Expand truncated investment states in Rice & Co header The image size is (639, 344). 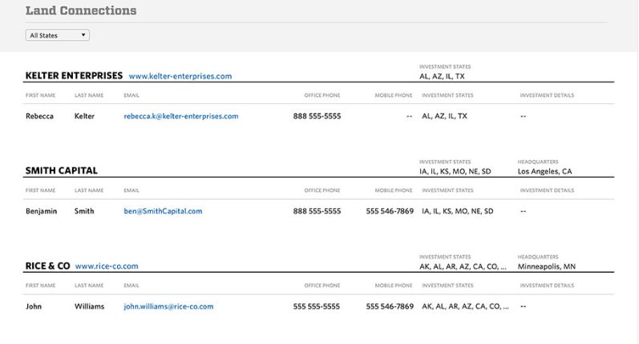click(x=504, y=266)
